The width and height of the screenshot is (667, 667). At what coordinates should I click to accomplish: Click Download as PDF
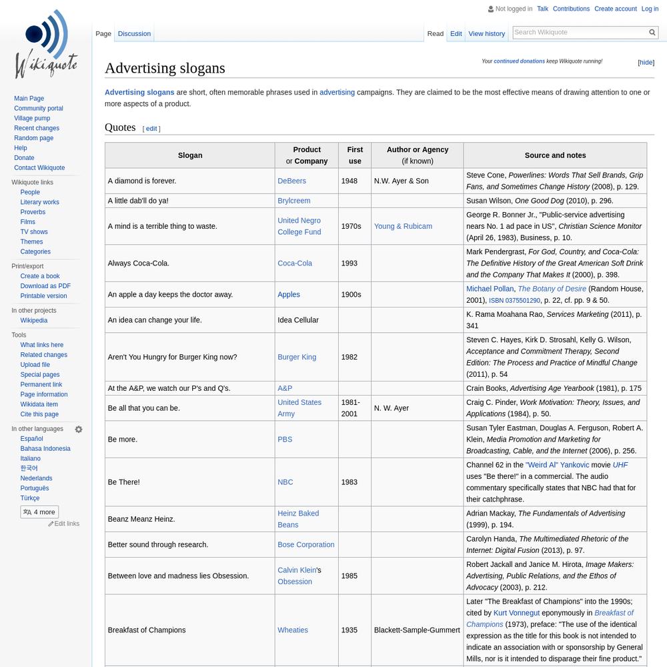coord(45,286)
